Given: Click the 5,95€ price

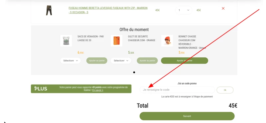Looking at the screenshot, I should click(x=182, y=53).
